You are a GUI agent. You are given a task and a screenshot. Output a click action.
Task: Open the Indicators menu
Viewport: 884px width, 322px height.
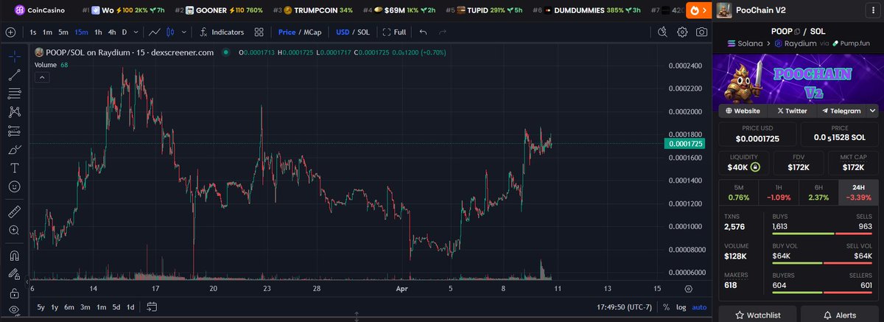click(222, 32)
